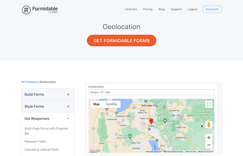Click the Formidable Forms logo
The height and width of the screenshot is (156, 243).
tap(40, 10)
